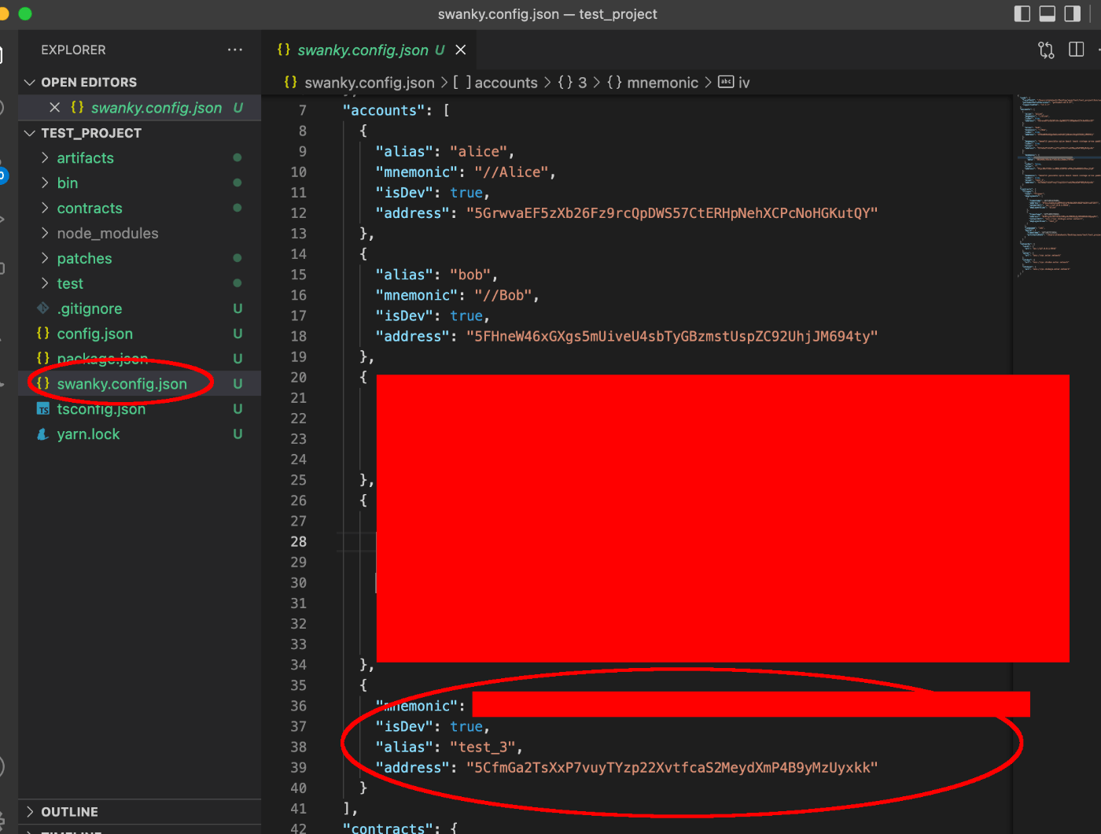This screenshot has width=1101, height=834.
Task: Collapse the Open Editors section
Action: (x=30, y=82)
